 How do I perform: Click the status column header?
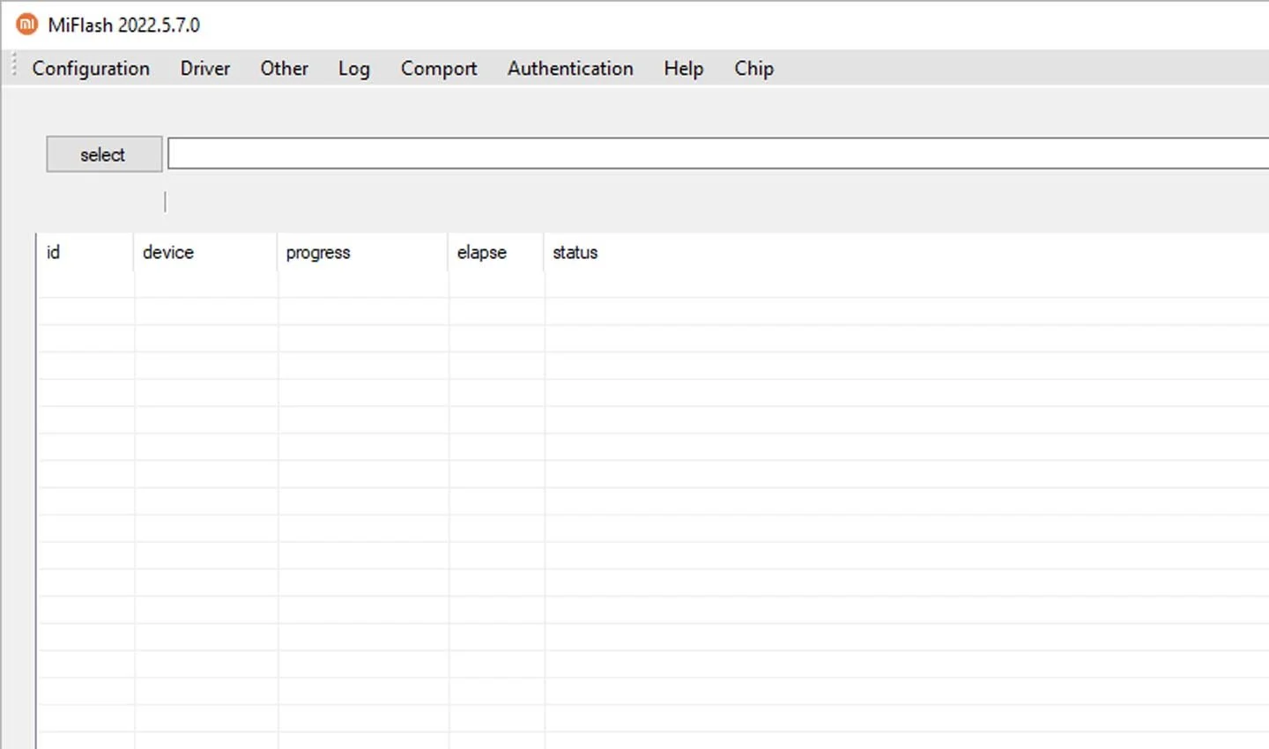907,252
